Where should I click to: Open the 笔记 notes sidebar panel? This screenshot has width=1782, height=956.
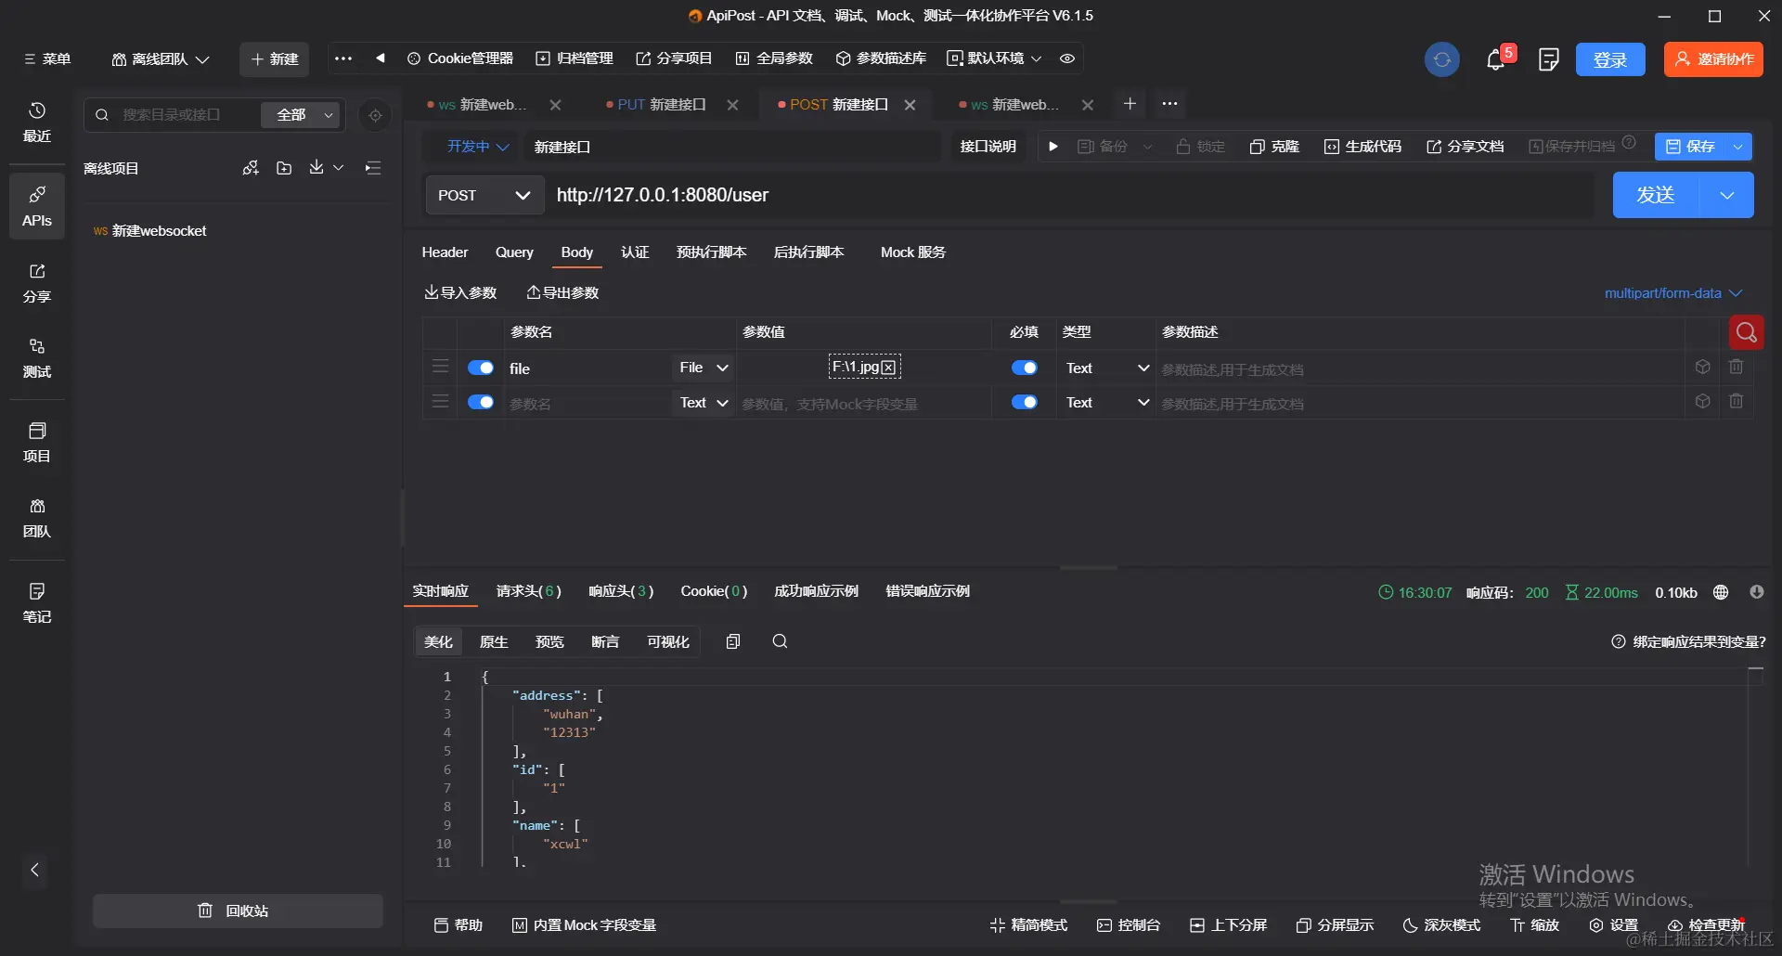coord(37,603)
